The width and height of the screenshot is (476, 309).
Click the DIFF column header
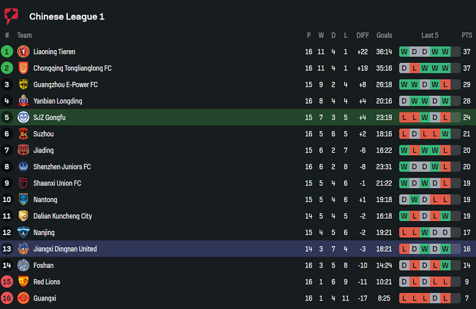point(363,35)
